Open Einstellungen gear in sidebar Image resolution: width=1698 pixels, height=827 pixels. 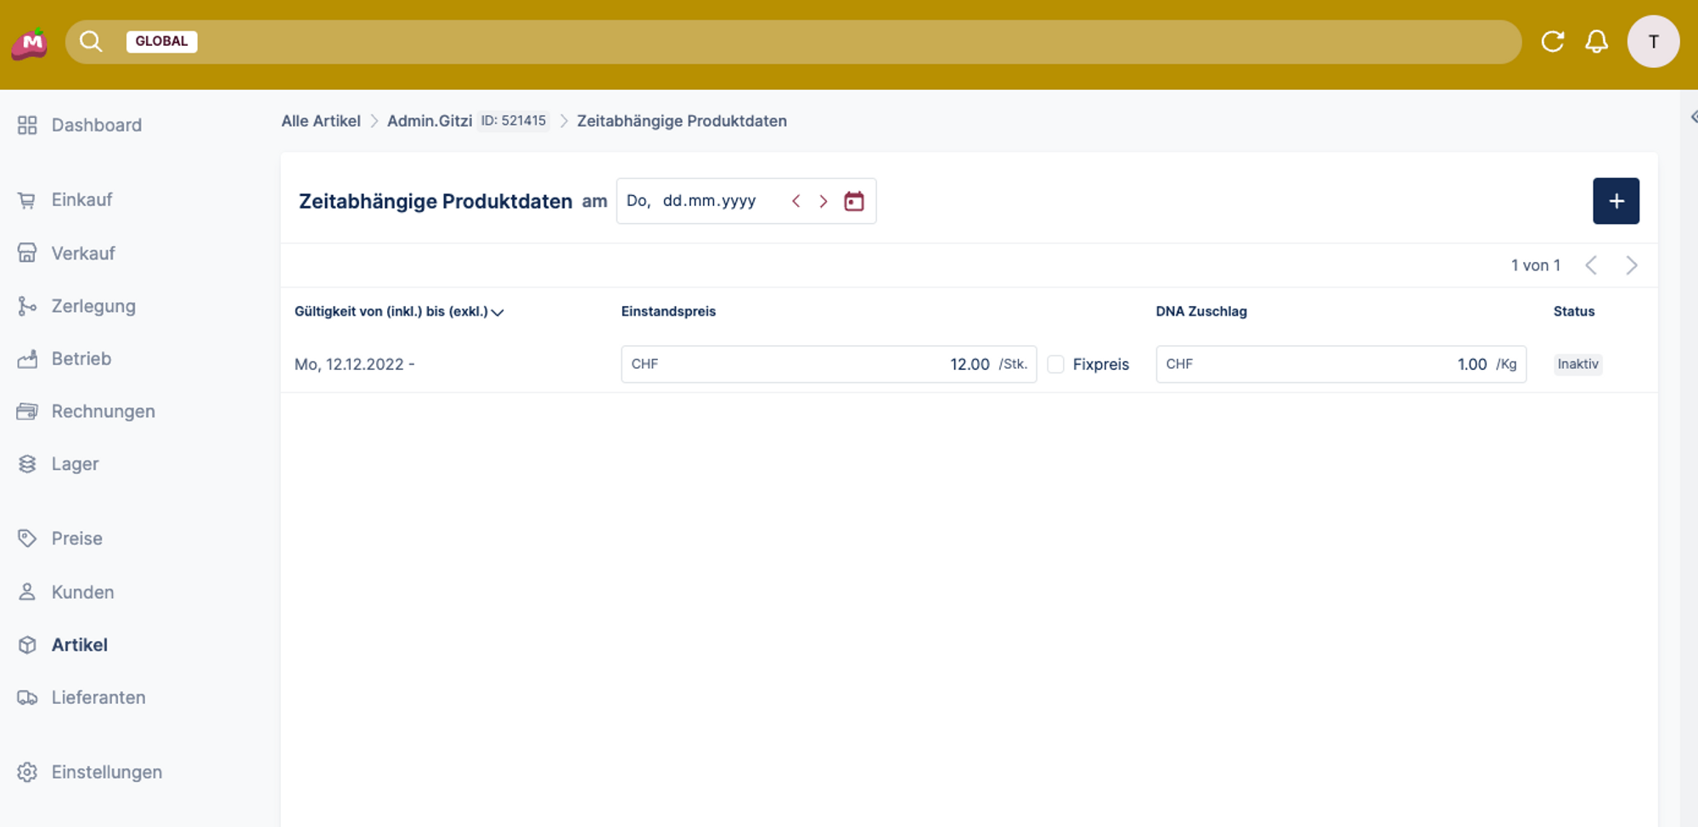click(27, 772)
